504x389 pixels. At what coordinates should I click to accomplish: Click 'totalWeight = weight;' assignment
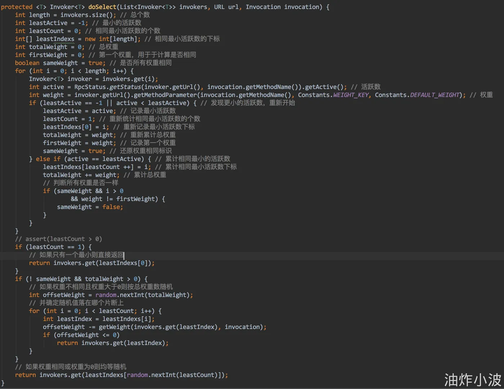click(x=80, y=135)
